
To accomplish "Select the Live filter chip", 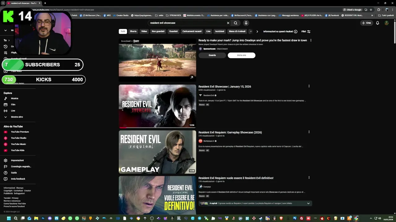I will point(208,31).
